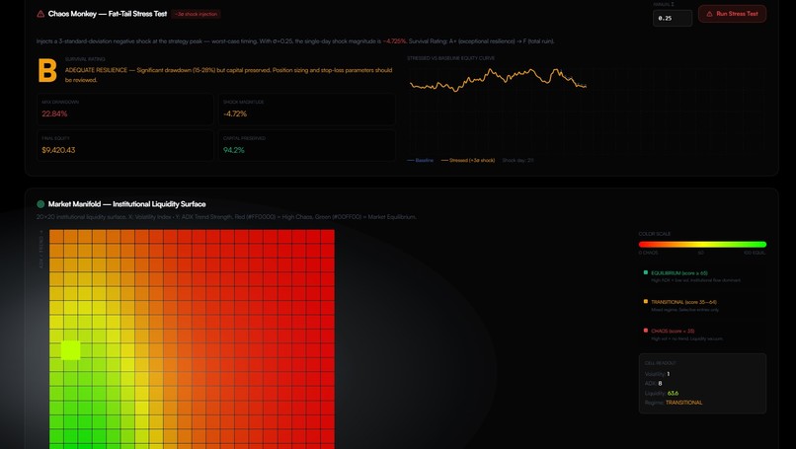Image resolution: width=796 pixels, height=449 pixels.
Task: Click the highlighted bright yellow-green heatmap cell
Action: click(70, 350)
